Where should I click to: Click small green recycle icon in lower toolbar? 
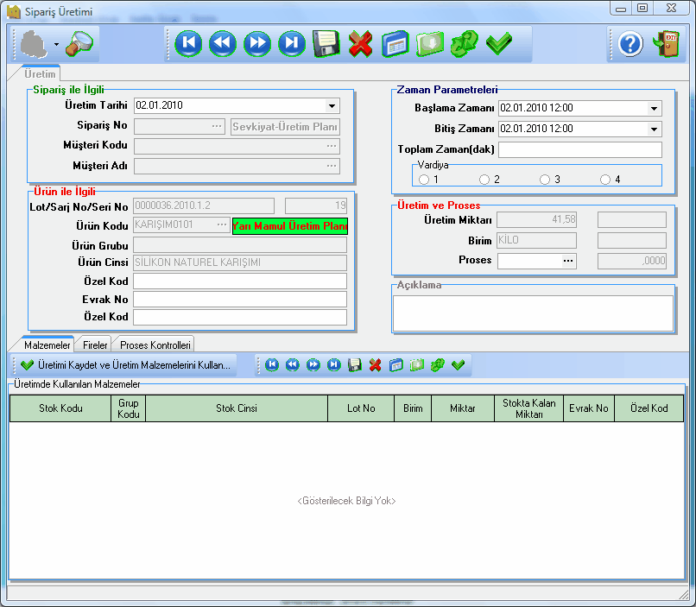[x=437, y=365]
